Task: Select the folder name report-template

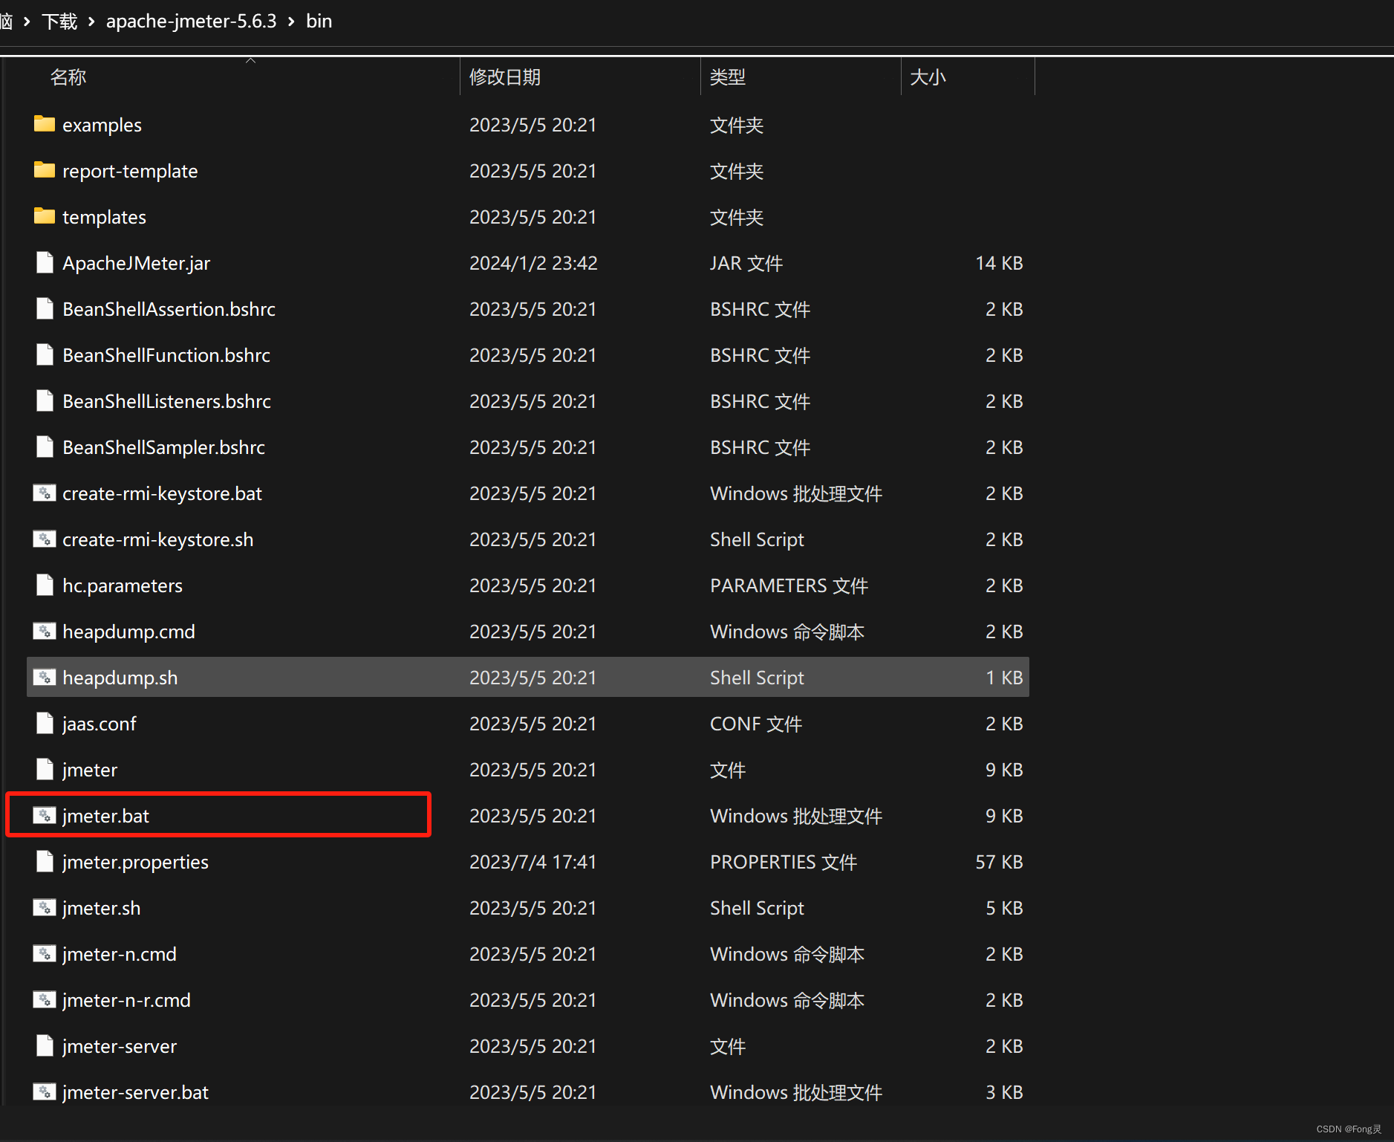Action: [130, 171]
